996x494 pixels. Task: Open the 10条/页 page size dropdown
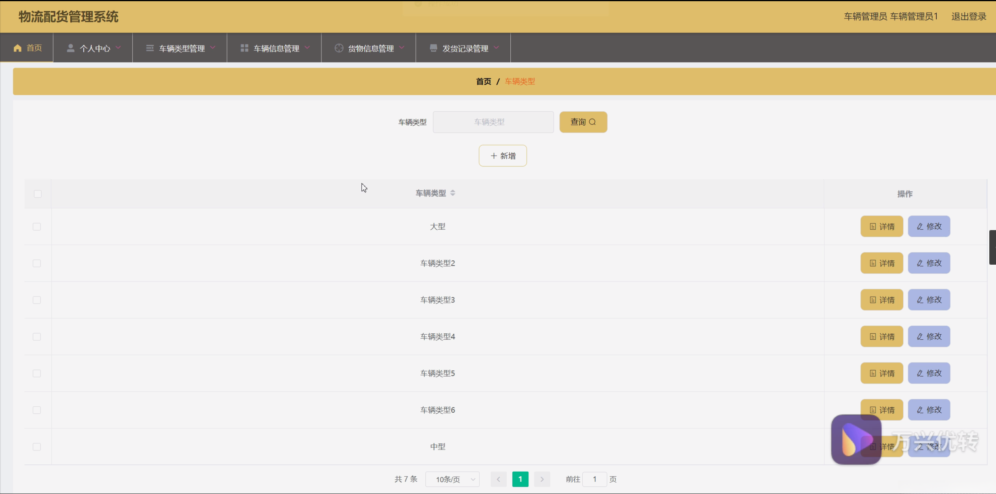tap(452, 479)
